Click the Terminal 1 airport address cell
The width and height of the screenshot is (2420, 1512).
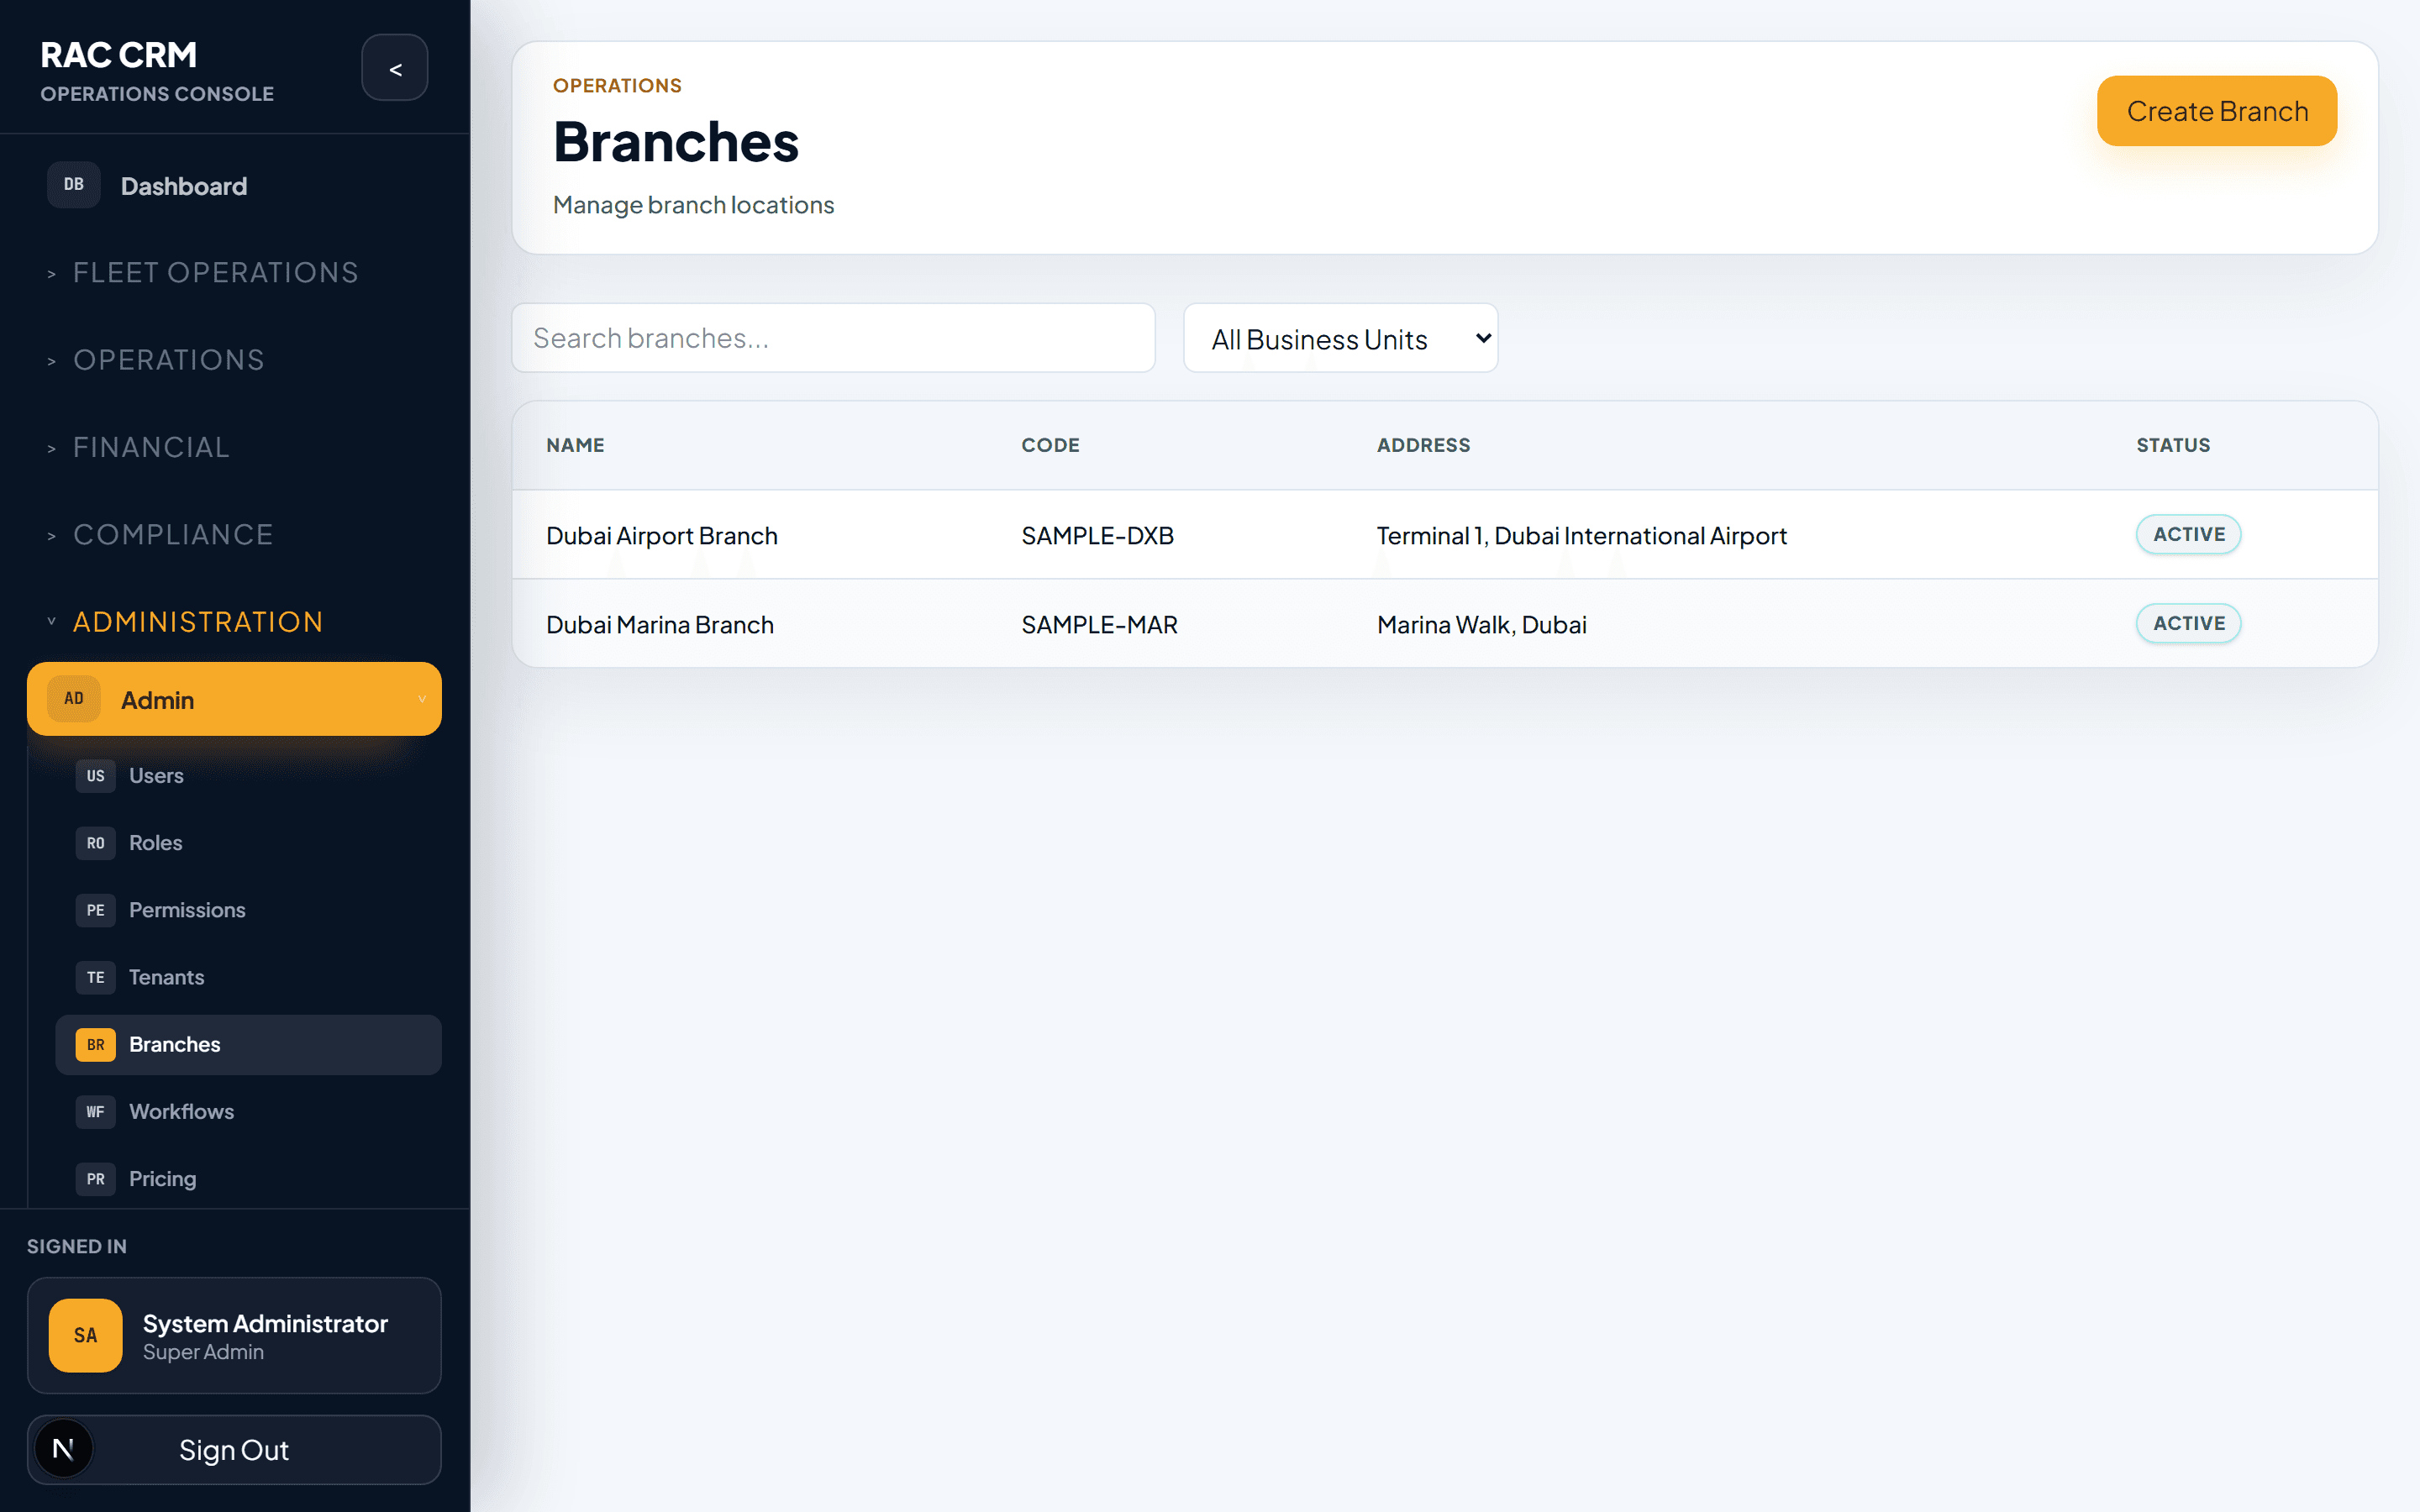pyautogui.click(x=1581, y=535)
